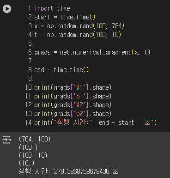Click the net.numerical_gradient(x, t) line
The image size is (170, 178).
coord(92,52)
